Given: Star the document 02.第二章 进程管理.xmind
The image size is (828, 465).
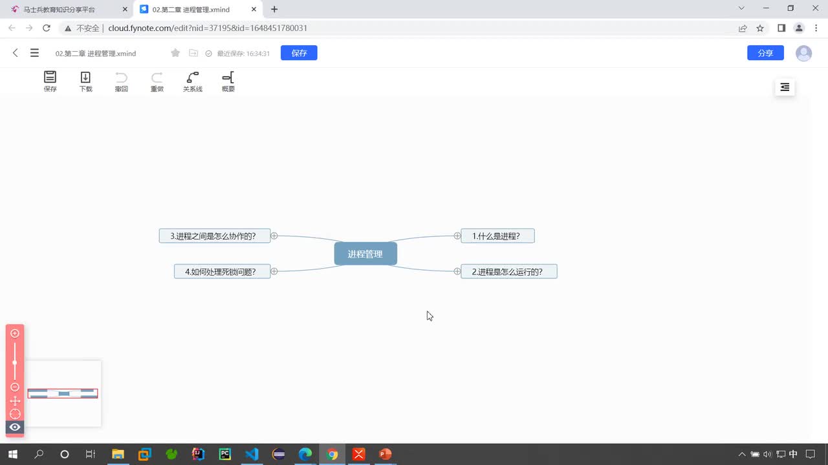Looking at the screenshot, I should tap(175, 53).
